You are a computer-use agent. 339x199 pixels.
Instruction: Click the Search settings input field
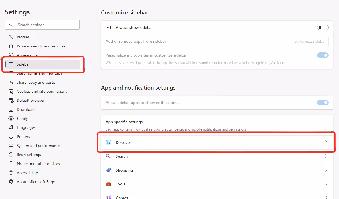click(42, 25)
